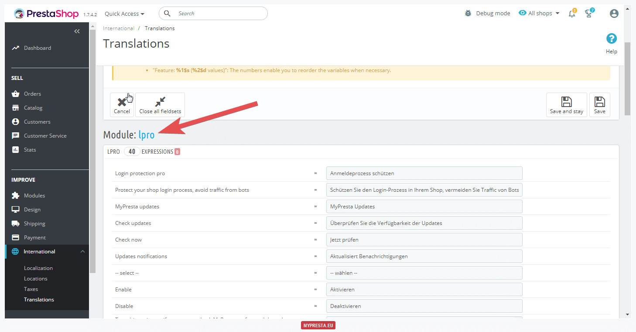Edit the 'Aktivieren' translation field

[424, 290]
